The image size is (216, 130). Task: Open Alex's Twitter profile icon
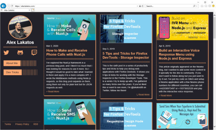point(6,52)
